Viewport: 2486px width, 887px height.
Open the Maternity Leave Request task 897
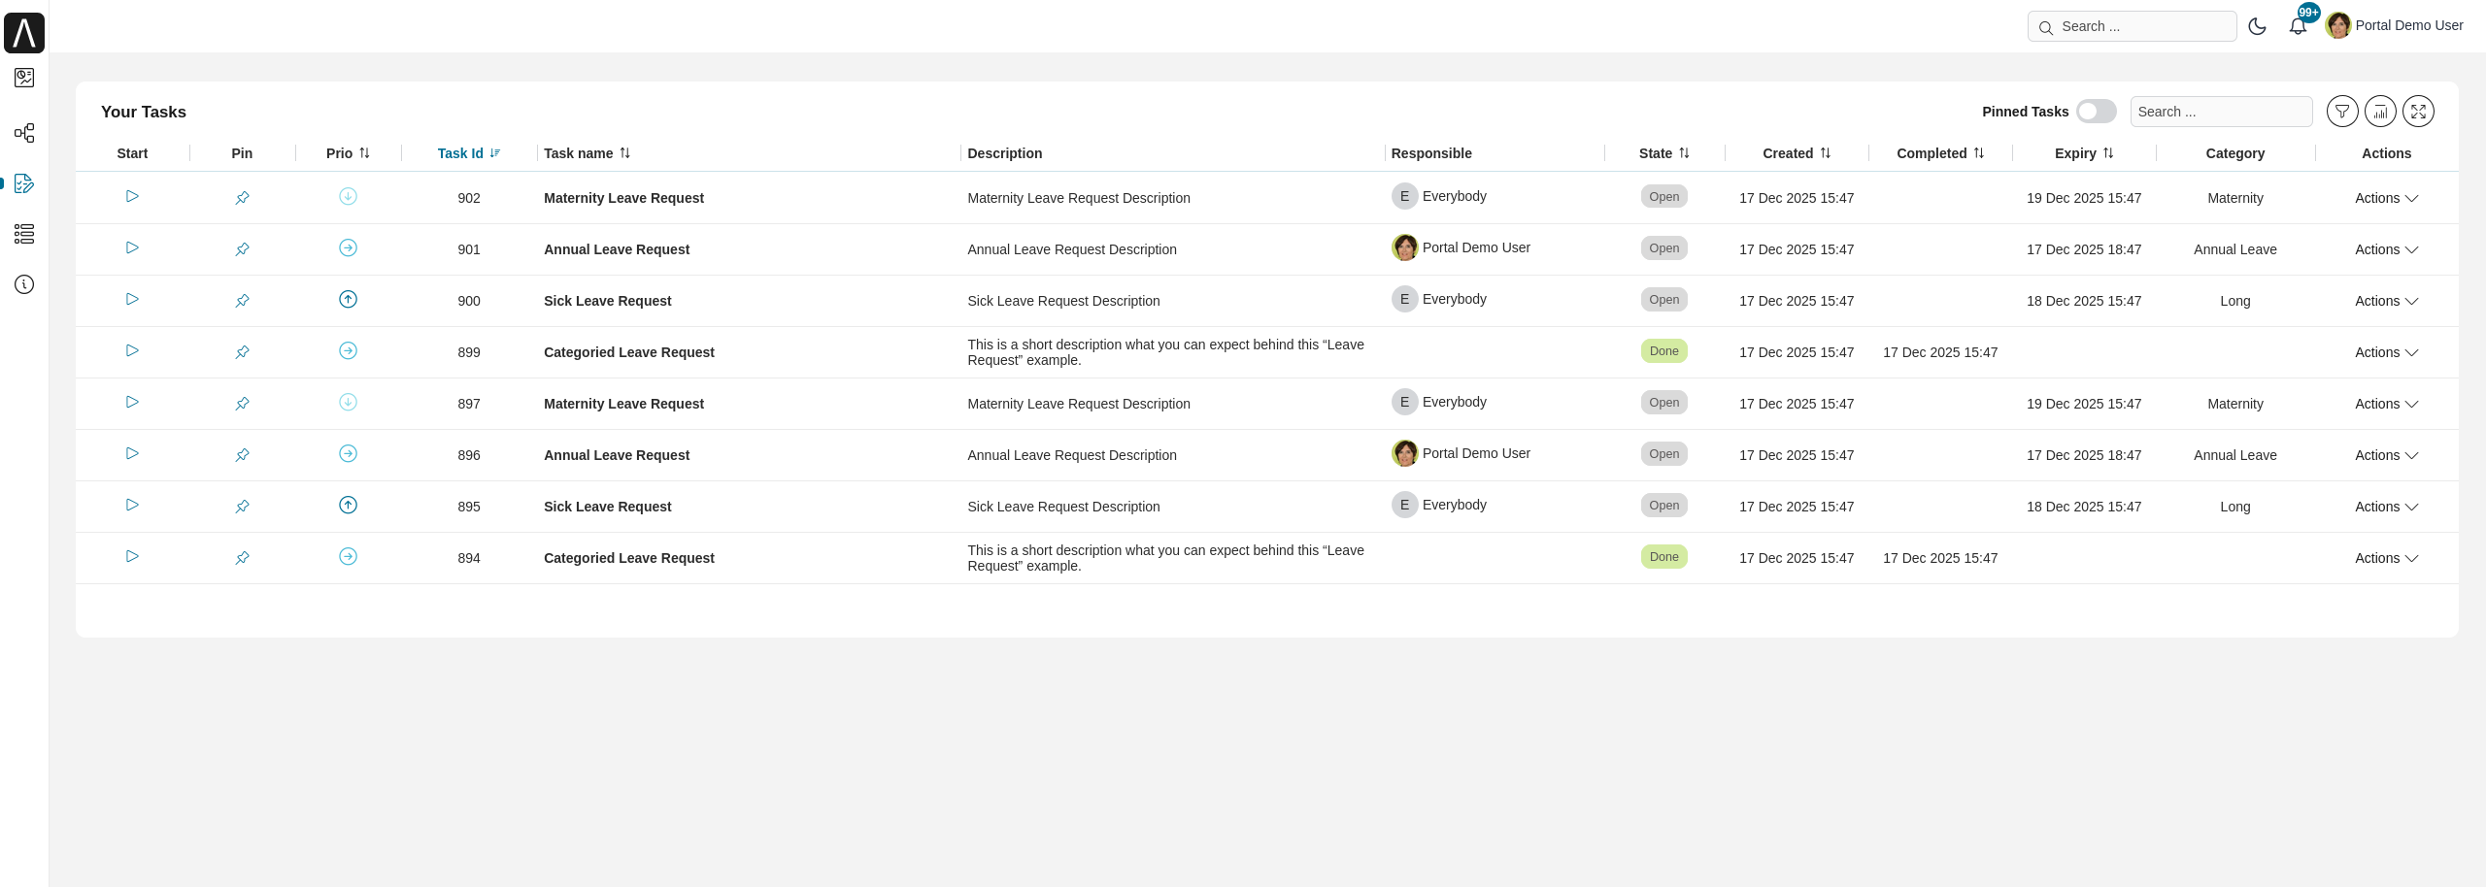point(623,404)
